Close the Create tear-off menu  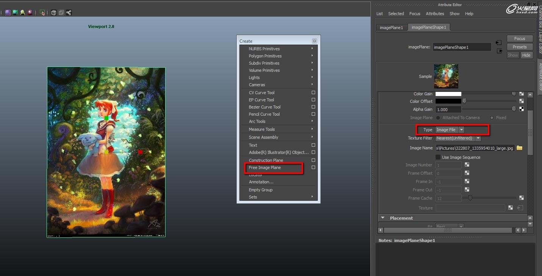[314, 41]
